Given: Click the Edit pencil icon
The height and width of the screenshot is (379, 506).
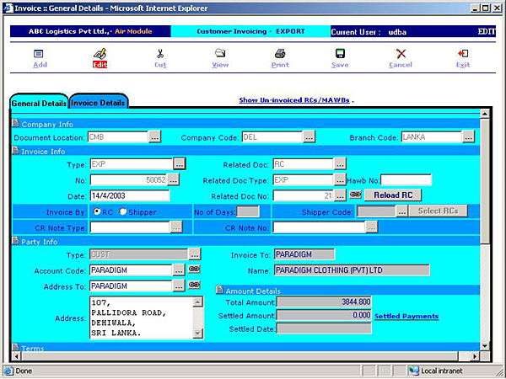Looking at the screenshot, I should point(100,54).
